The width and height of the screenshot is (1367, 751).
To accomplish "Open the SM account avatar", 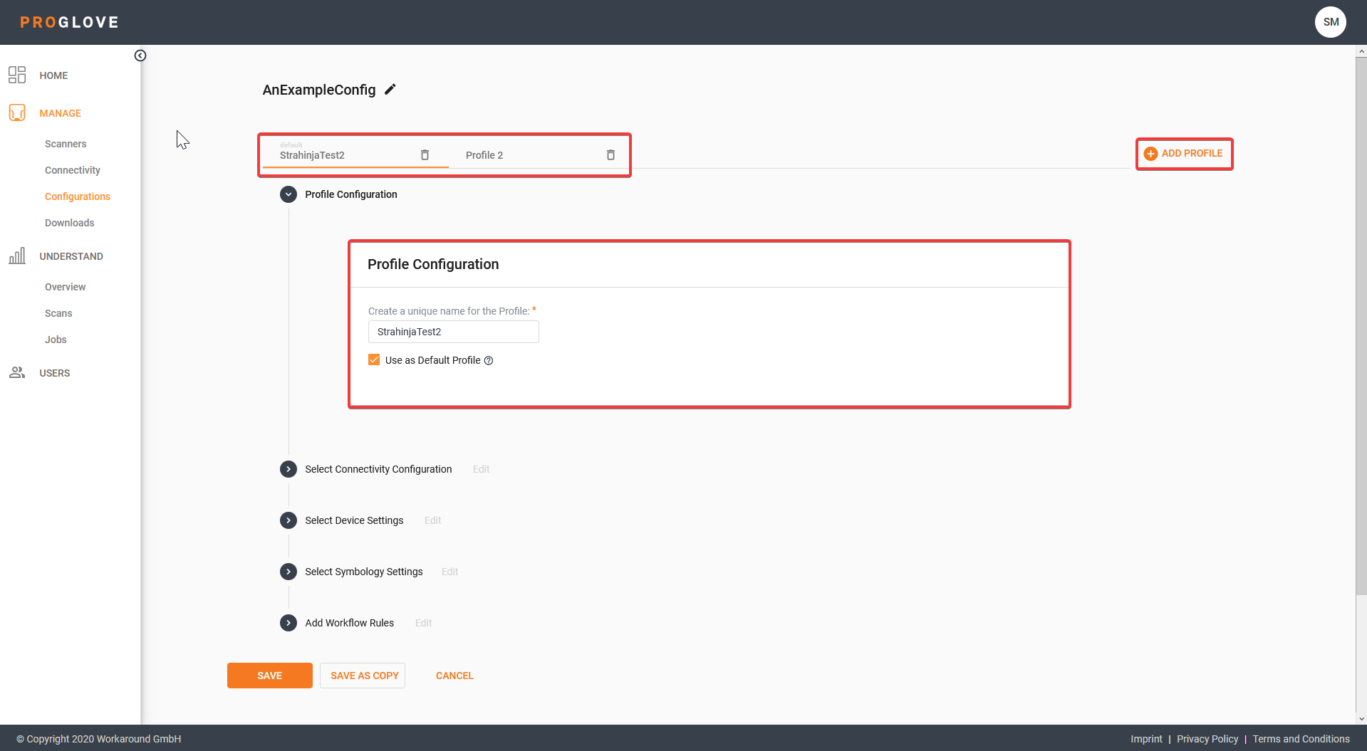I will pyautogui.click(x=1331, y=21).
